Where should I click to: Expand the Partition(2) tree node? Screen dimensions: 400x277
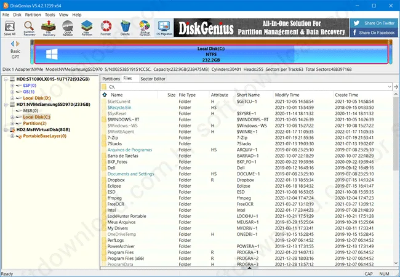click(x=12, y=124)
